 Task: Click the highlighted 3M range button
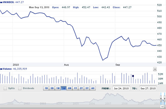pos(64,88)
